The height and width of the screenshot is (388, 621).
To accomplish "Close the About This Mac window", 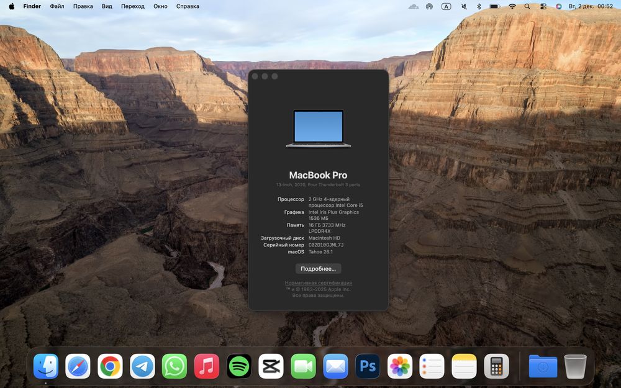I will coord(255,76).
